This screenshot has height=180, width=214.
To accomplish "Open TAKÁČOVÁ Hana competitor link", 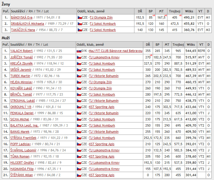I will 23,30.
